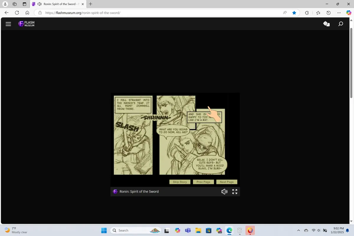Open the site search magnifier
The width and height of the screenshot is (354, 236).
[x=341, y=24]
